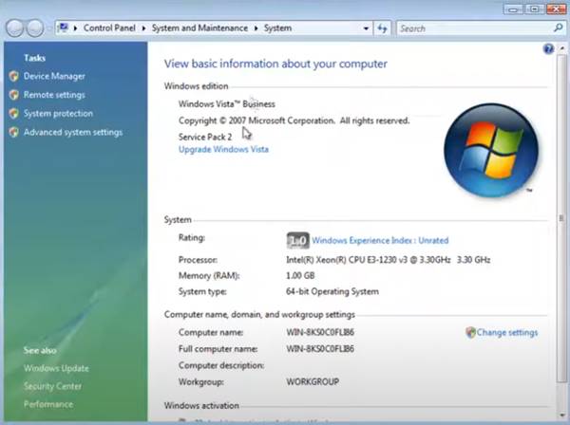
Task: Click the Refresh button beside address bar
Action: [382, 28]
